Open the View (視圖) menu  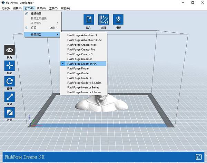point(41,8)
